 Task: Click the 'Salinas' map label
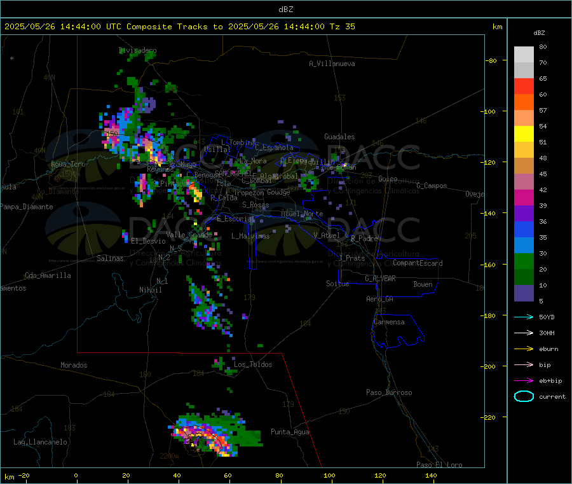tap(110, 258)
